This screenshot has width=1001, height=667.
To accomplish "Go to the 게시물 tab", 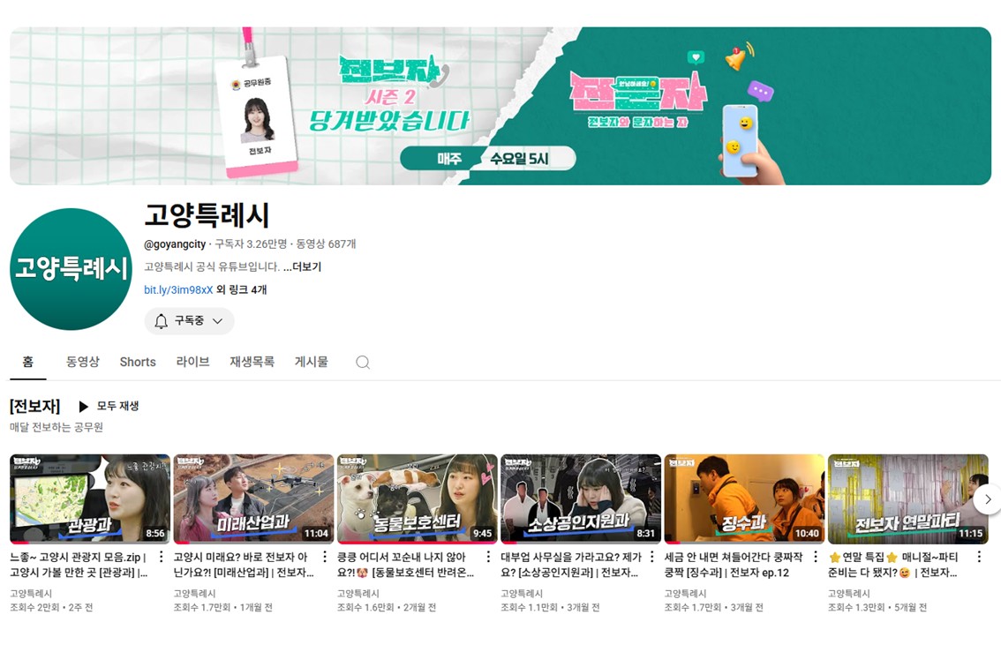I will coord(312,362).
